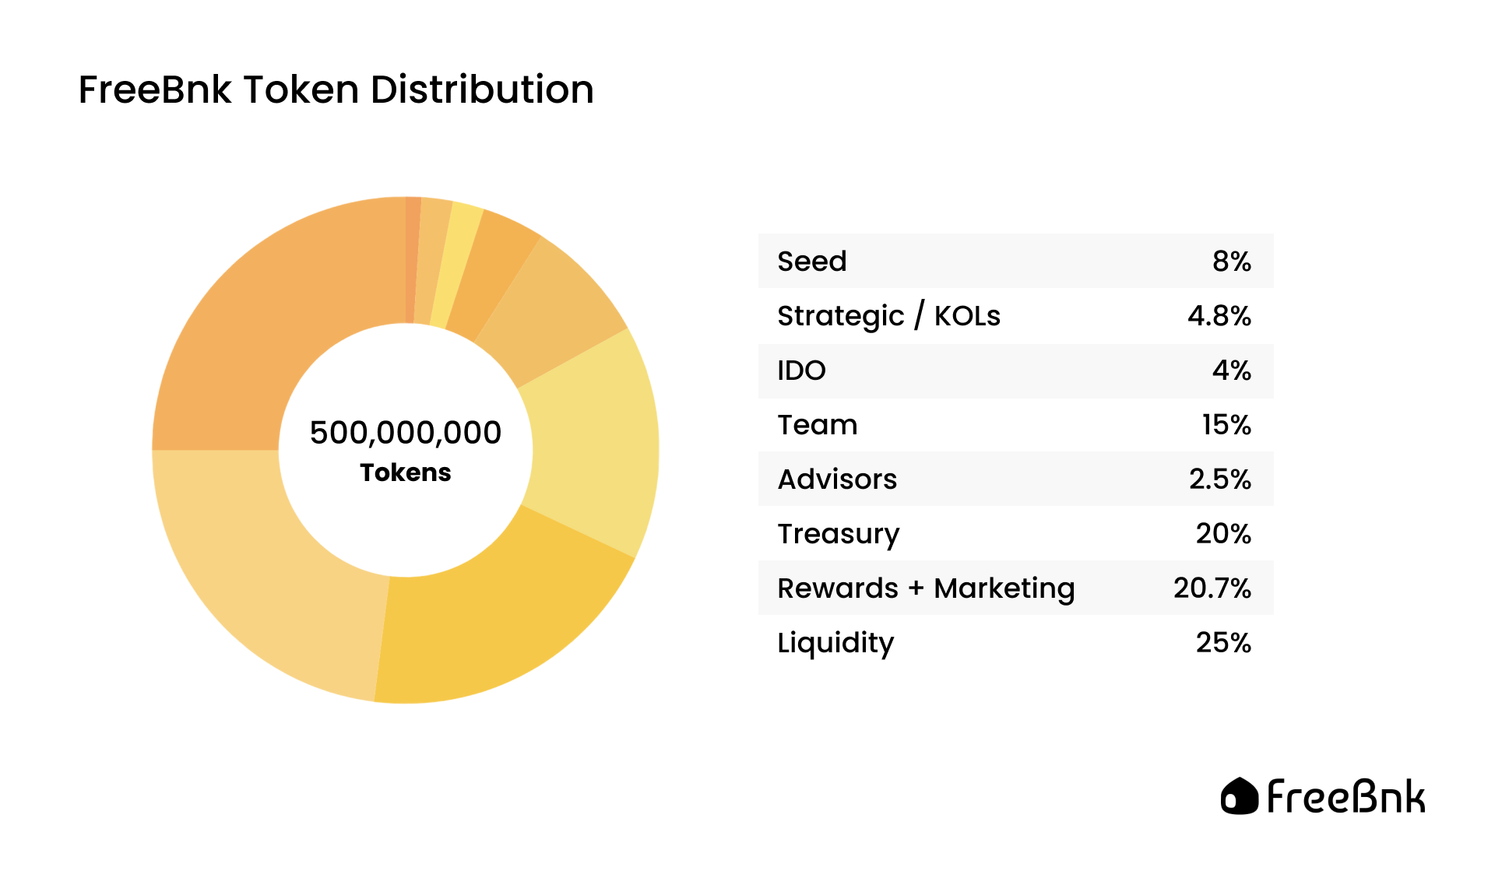Click the Liquidity 25% value
The image size is (1495, 878).
(1222, 642)
